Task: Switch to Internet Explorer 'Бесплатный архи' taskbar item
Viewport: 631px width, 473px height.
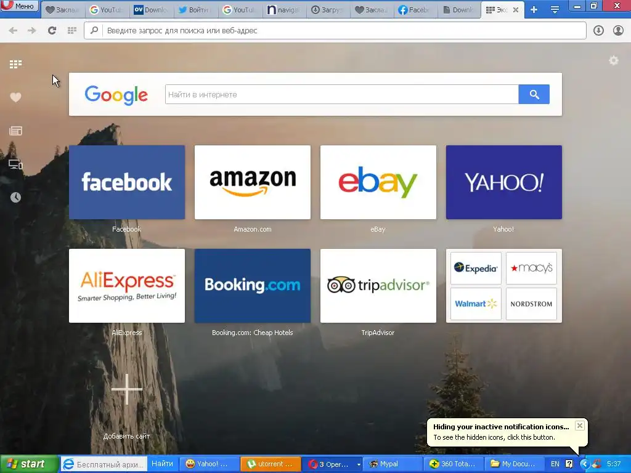Action: pos(104,464)
